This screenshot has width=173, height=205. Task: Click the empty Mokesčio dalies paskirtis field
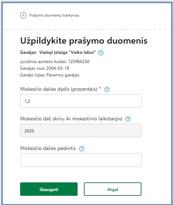pyautogui.click(x=81, y=160)
